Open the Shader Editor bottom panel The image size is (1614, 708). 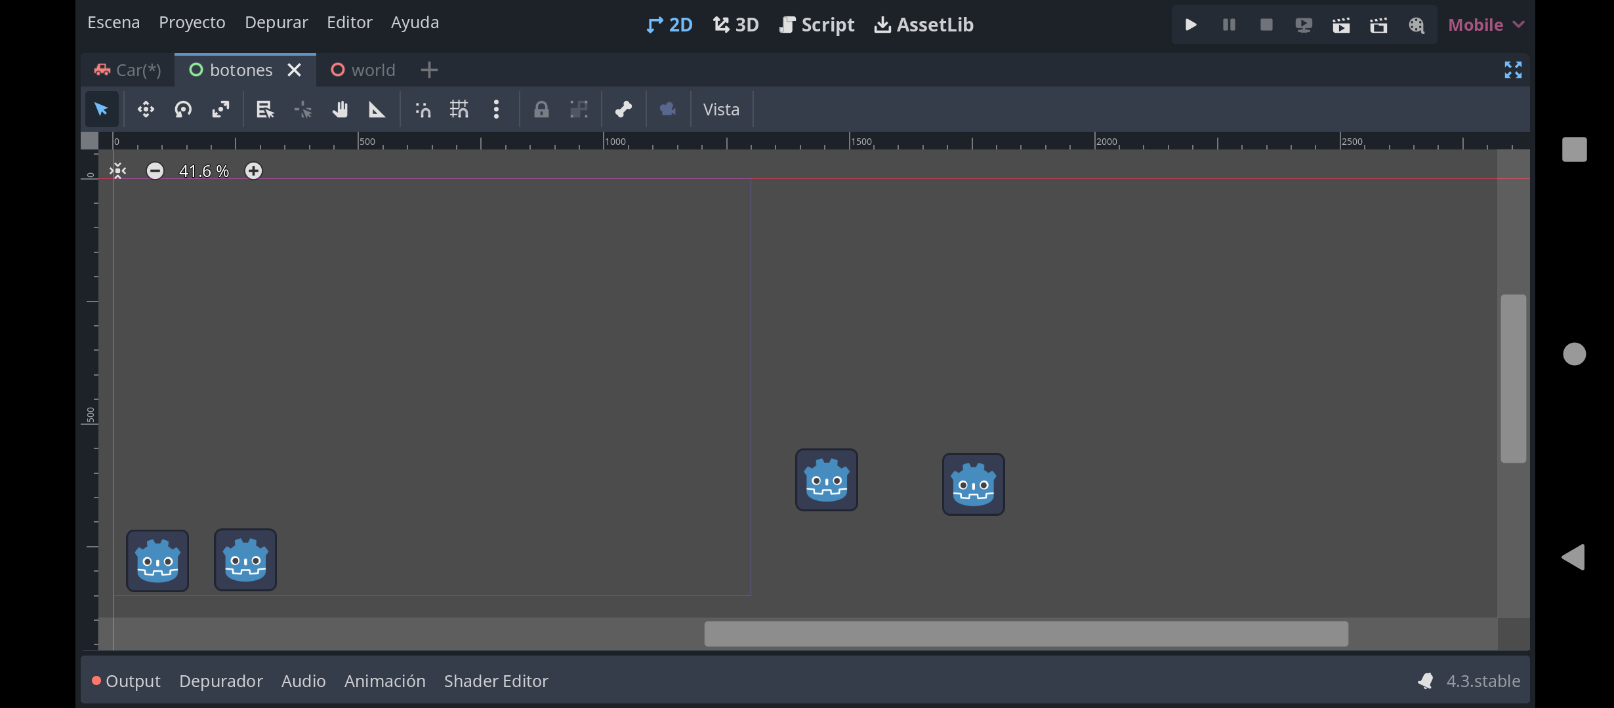pyautogui.click(x=496, y=681)
